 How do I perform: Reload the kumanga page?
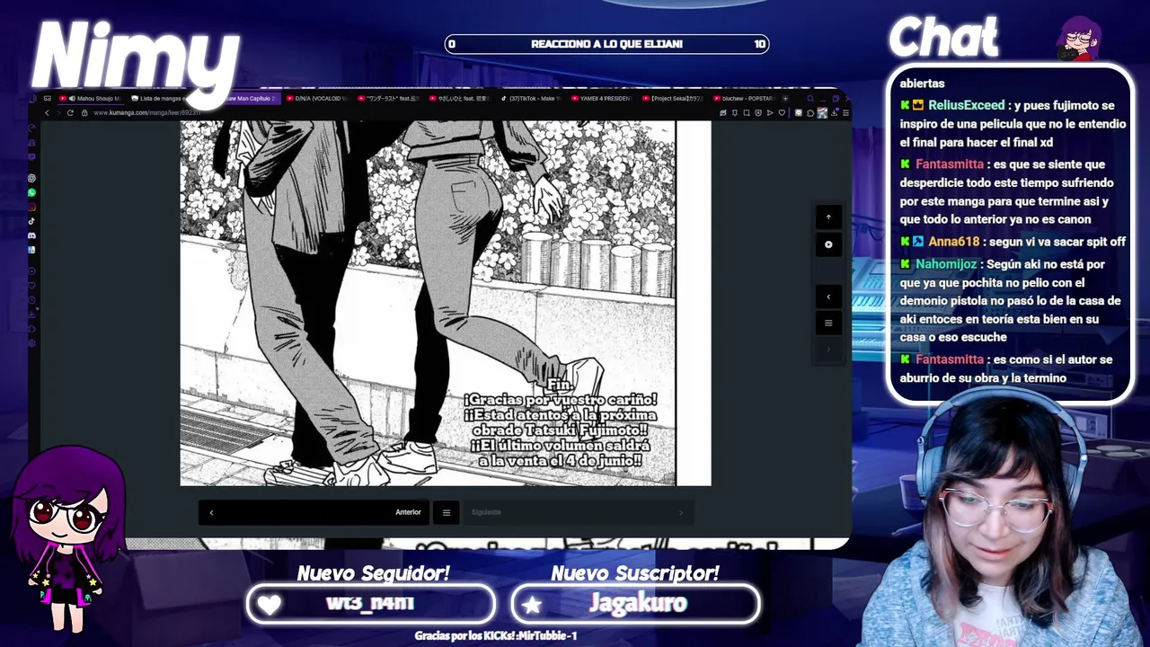pyautogui.click(x=70, y=113)
